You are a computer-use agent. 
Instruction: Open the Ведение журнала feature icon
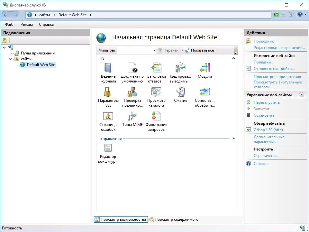(108, 68)
